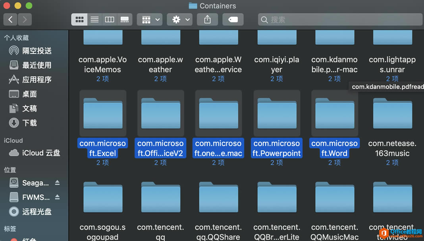424x241 pixels.
Task: Click the com.microsoft.Powerpoint name label
Action: pos(277,148)
